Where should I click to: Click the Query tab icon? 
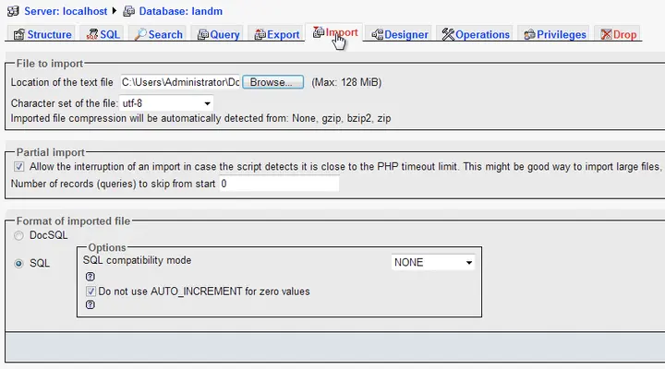tap(203, 34)
